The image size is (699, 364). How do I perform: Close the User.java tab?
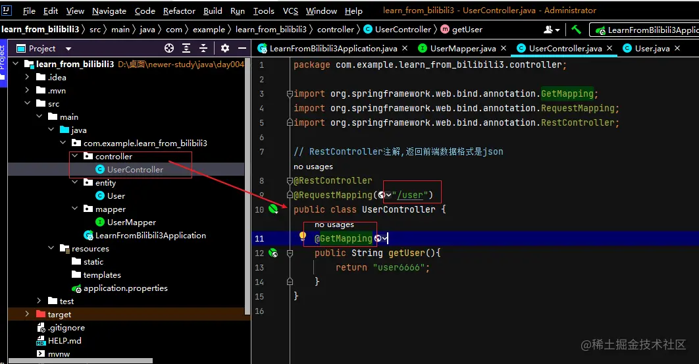click(677, 48)
